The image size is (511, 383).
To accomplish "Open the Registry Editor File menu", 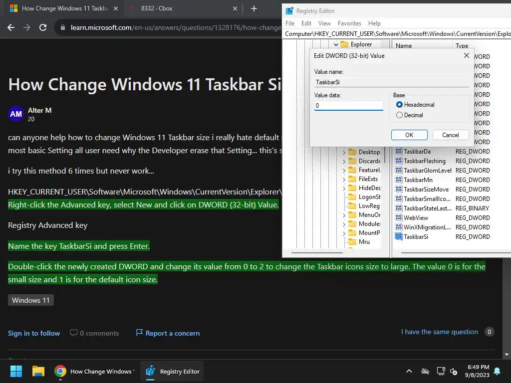I will (290, 23).
